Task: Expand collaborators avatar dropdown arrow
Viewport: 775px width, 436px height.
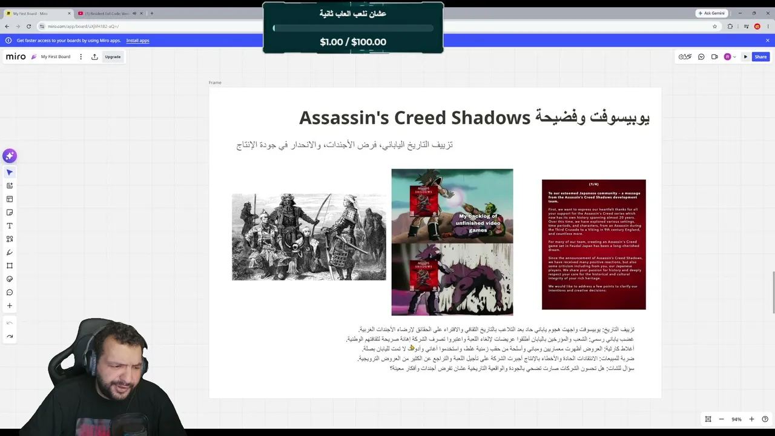Action: pos(734,57)
